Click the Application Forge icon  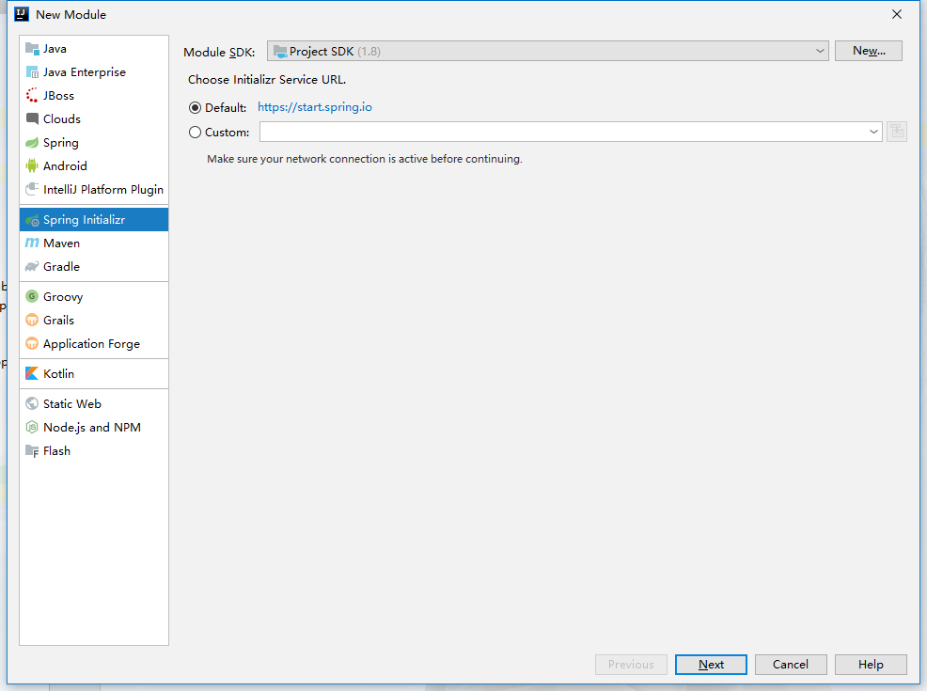(32, 344)
